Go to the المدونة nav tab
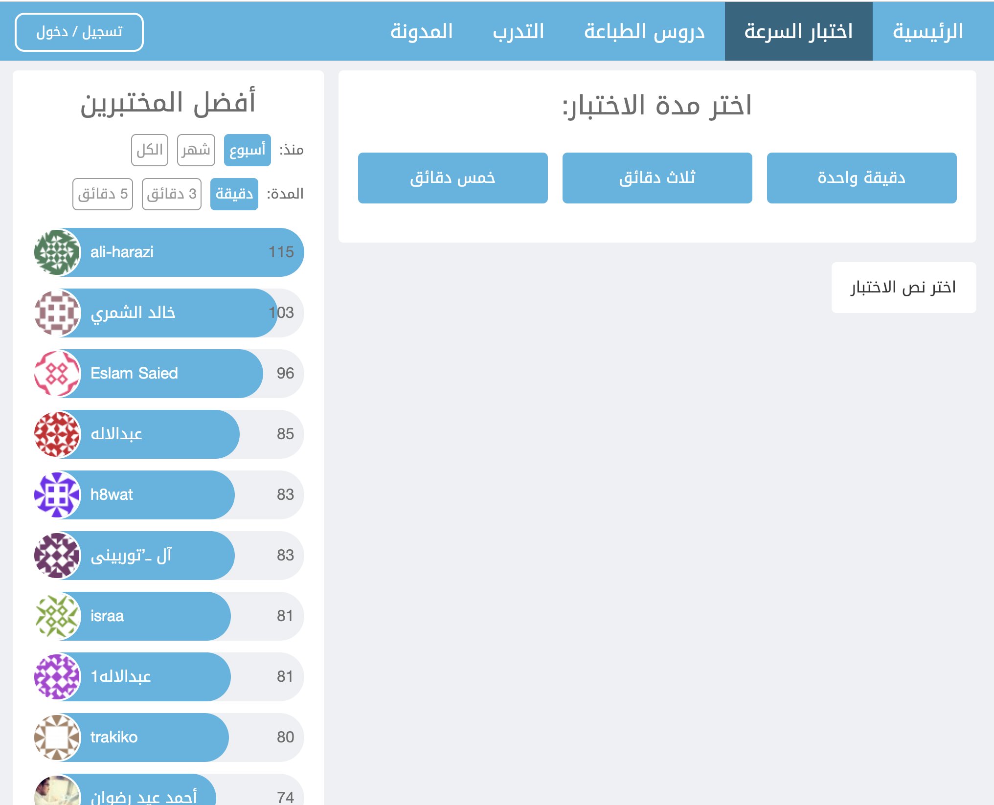994x805 pixels. tap(421, 31)
